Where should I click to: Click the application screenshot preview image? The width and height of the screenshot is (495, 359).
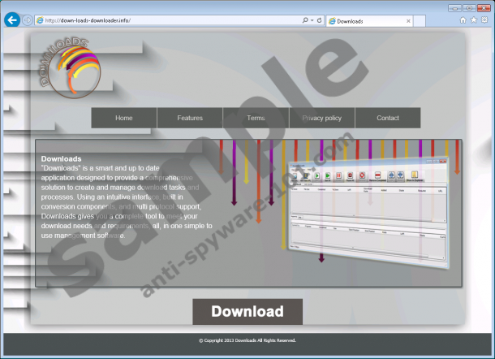[370, 213]
